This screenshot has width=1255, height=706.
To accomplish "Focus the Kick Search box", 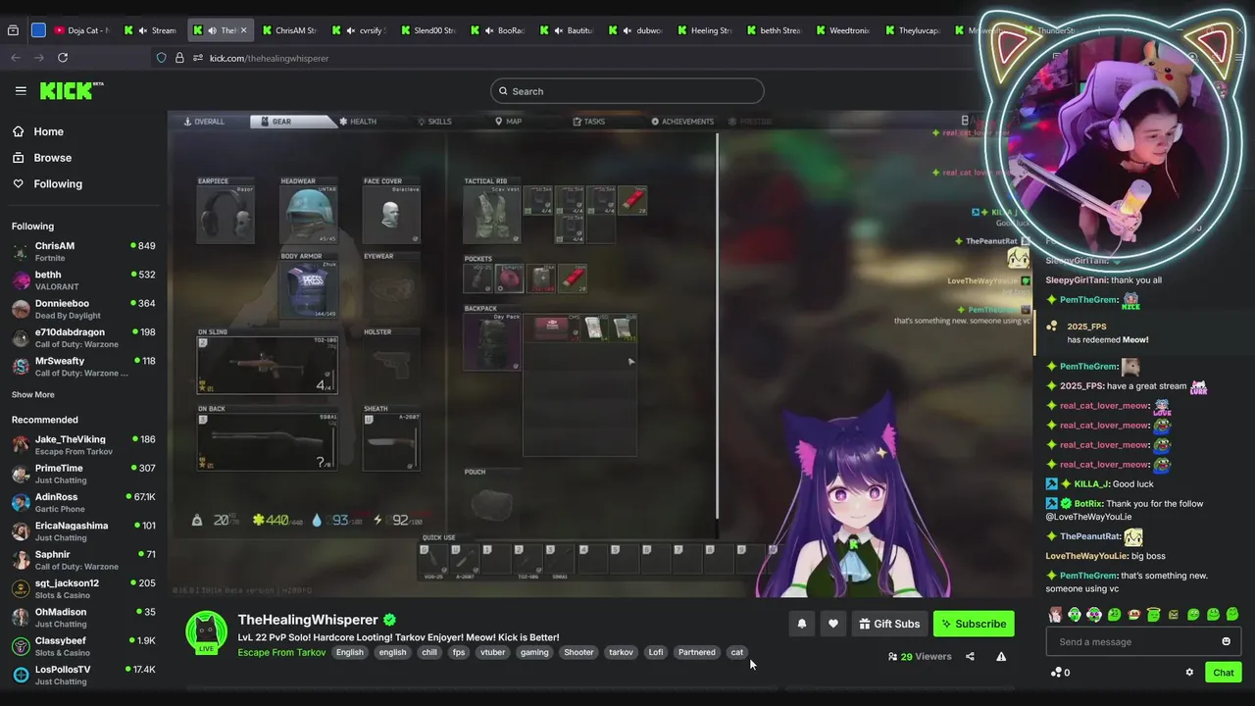I will (x=627, y=91).
